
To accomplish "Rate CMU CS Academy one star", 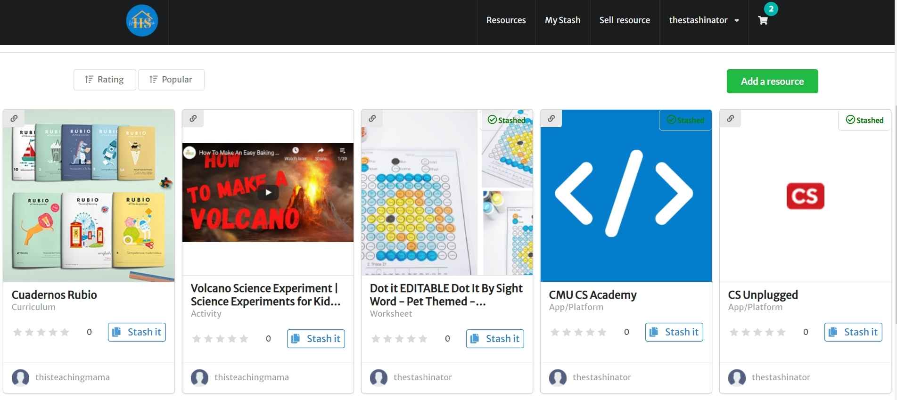I will click(555, 332).
